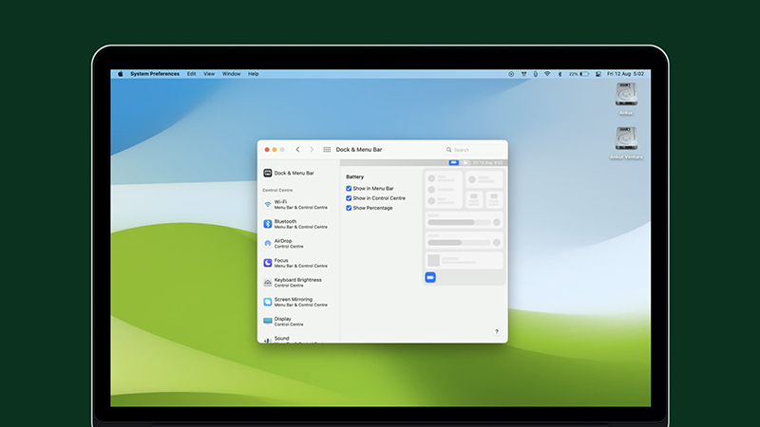Select Wi-Fi in the sidebar
Viewport: 760px width, 427px height.
coord(299,204)
